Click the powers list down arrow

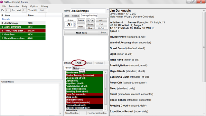coord(106,109)
